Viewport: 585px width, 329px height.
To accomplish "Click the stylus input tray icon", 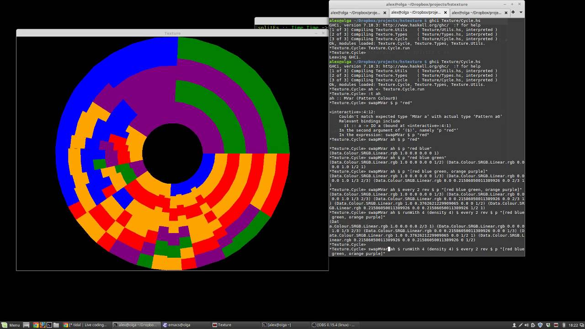I will coord(521,325).
